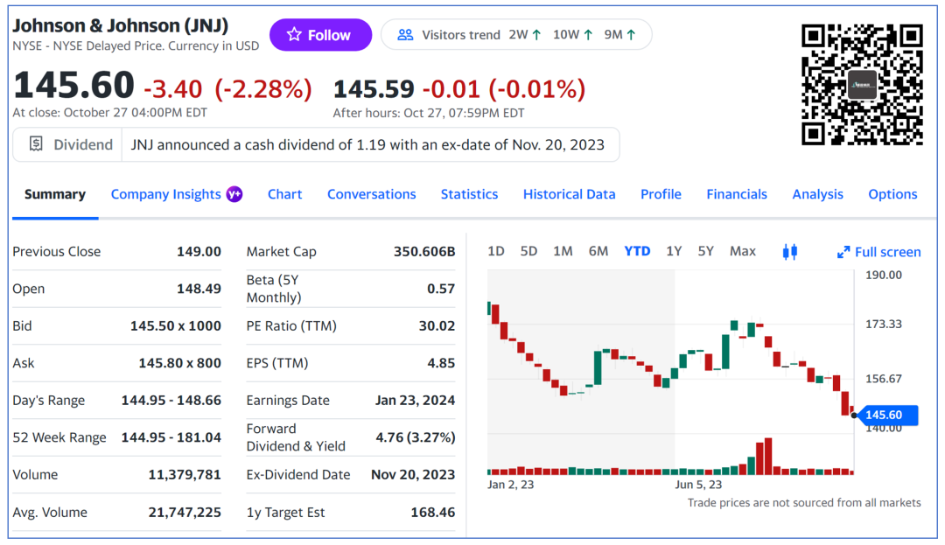Click the PE Ratio value 30.02
Image resolution: width=945 pixels, height=545 pixels.
[x=437, y=326]
